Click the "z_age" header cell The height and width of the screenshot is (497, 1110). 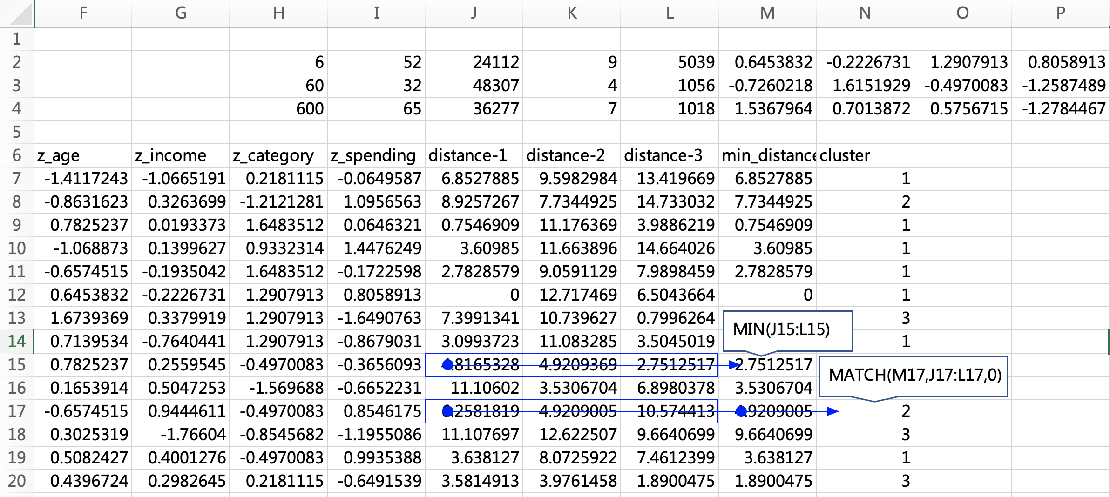pyautogui.click(x=83, y=155)
